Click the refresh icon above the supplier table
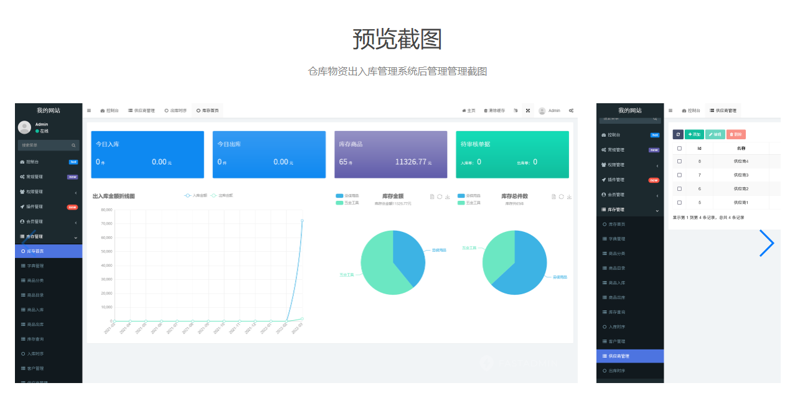Screen dimensions: 800x393 click(x=678, y=134)
